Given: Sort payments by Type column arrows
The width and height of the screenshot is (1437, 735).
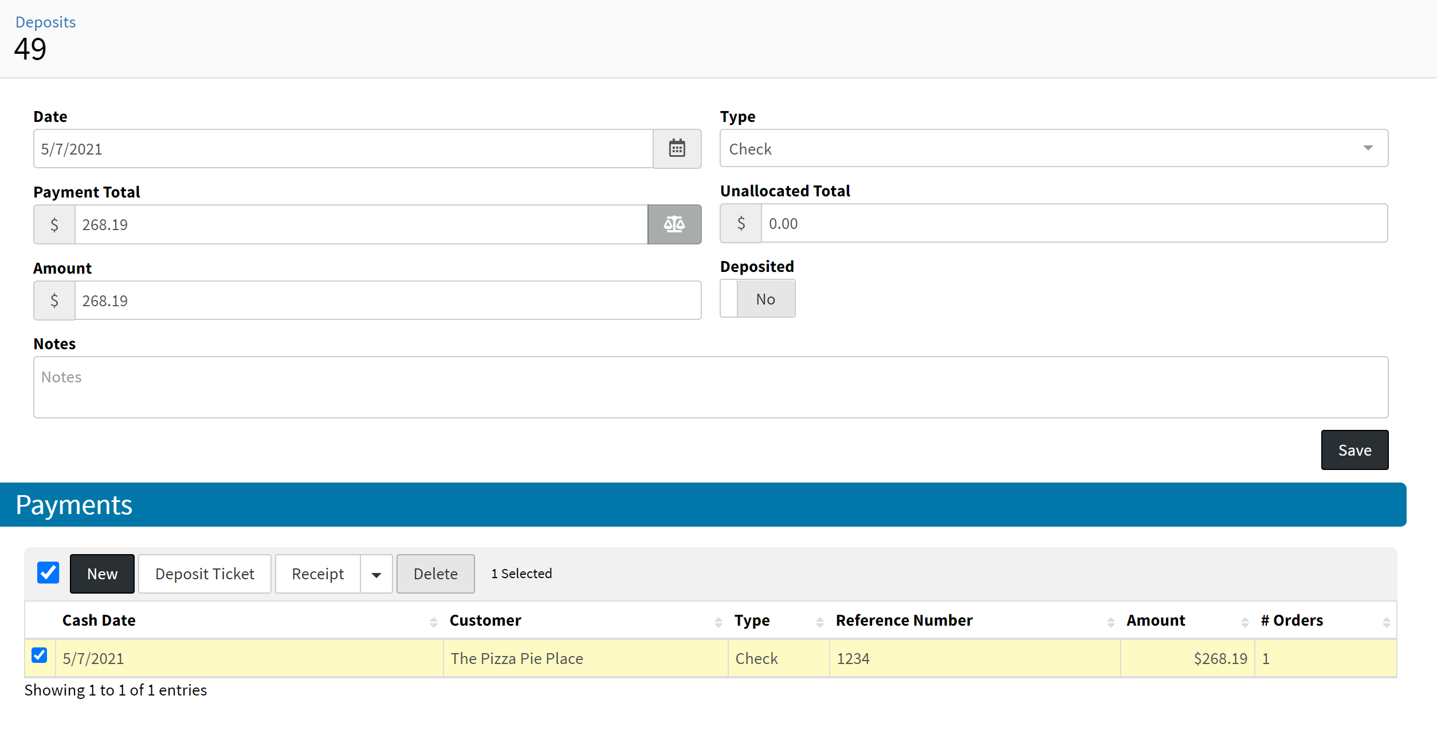Looking at the screenshot, I should click(x=819, y=622).
